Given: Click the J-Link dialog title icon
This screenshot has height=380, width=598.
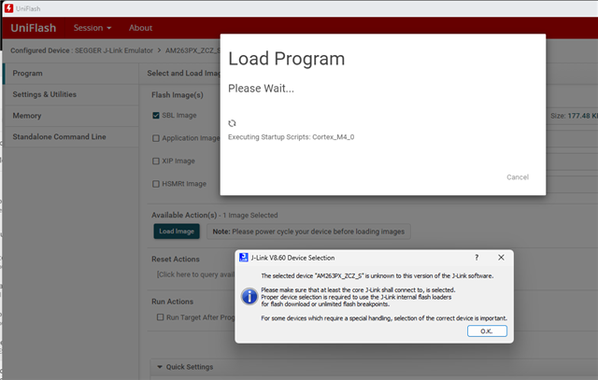Looking at the screenshot, I should coord(243,258).
